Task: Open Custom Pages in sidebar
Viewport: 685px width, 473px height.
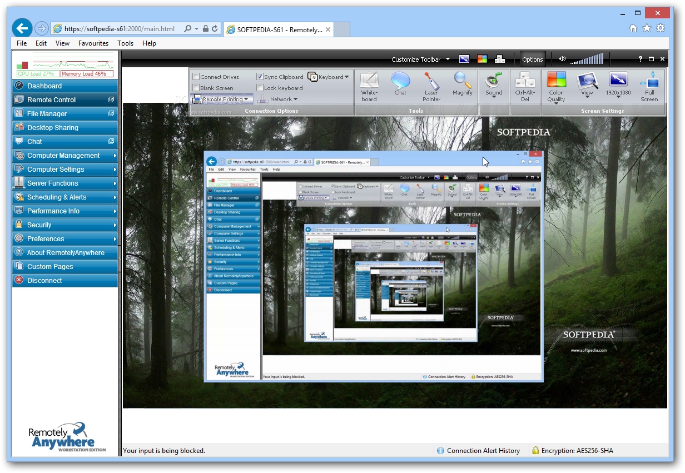Action: click(65, 267)
